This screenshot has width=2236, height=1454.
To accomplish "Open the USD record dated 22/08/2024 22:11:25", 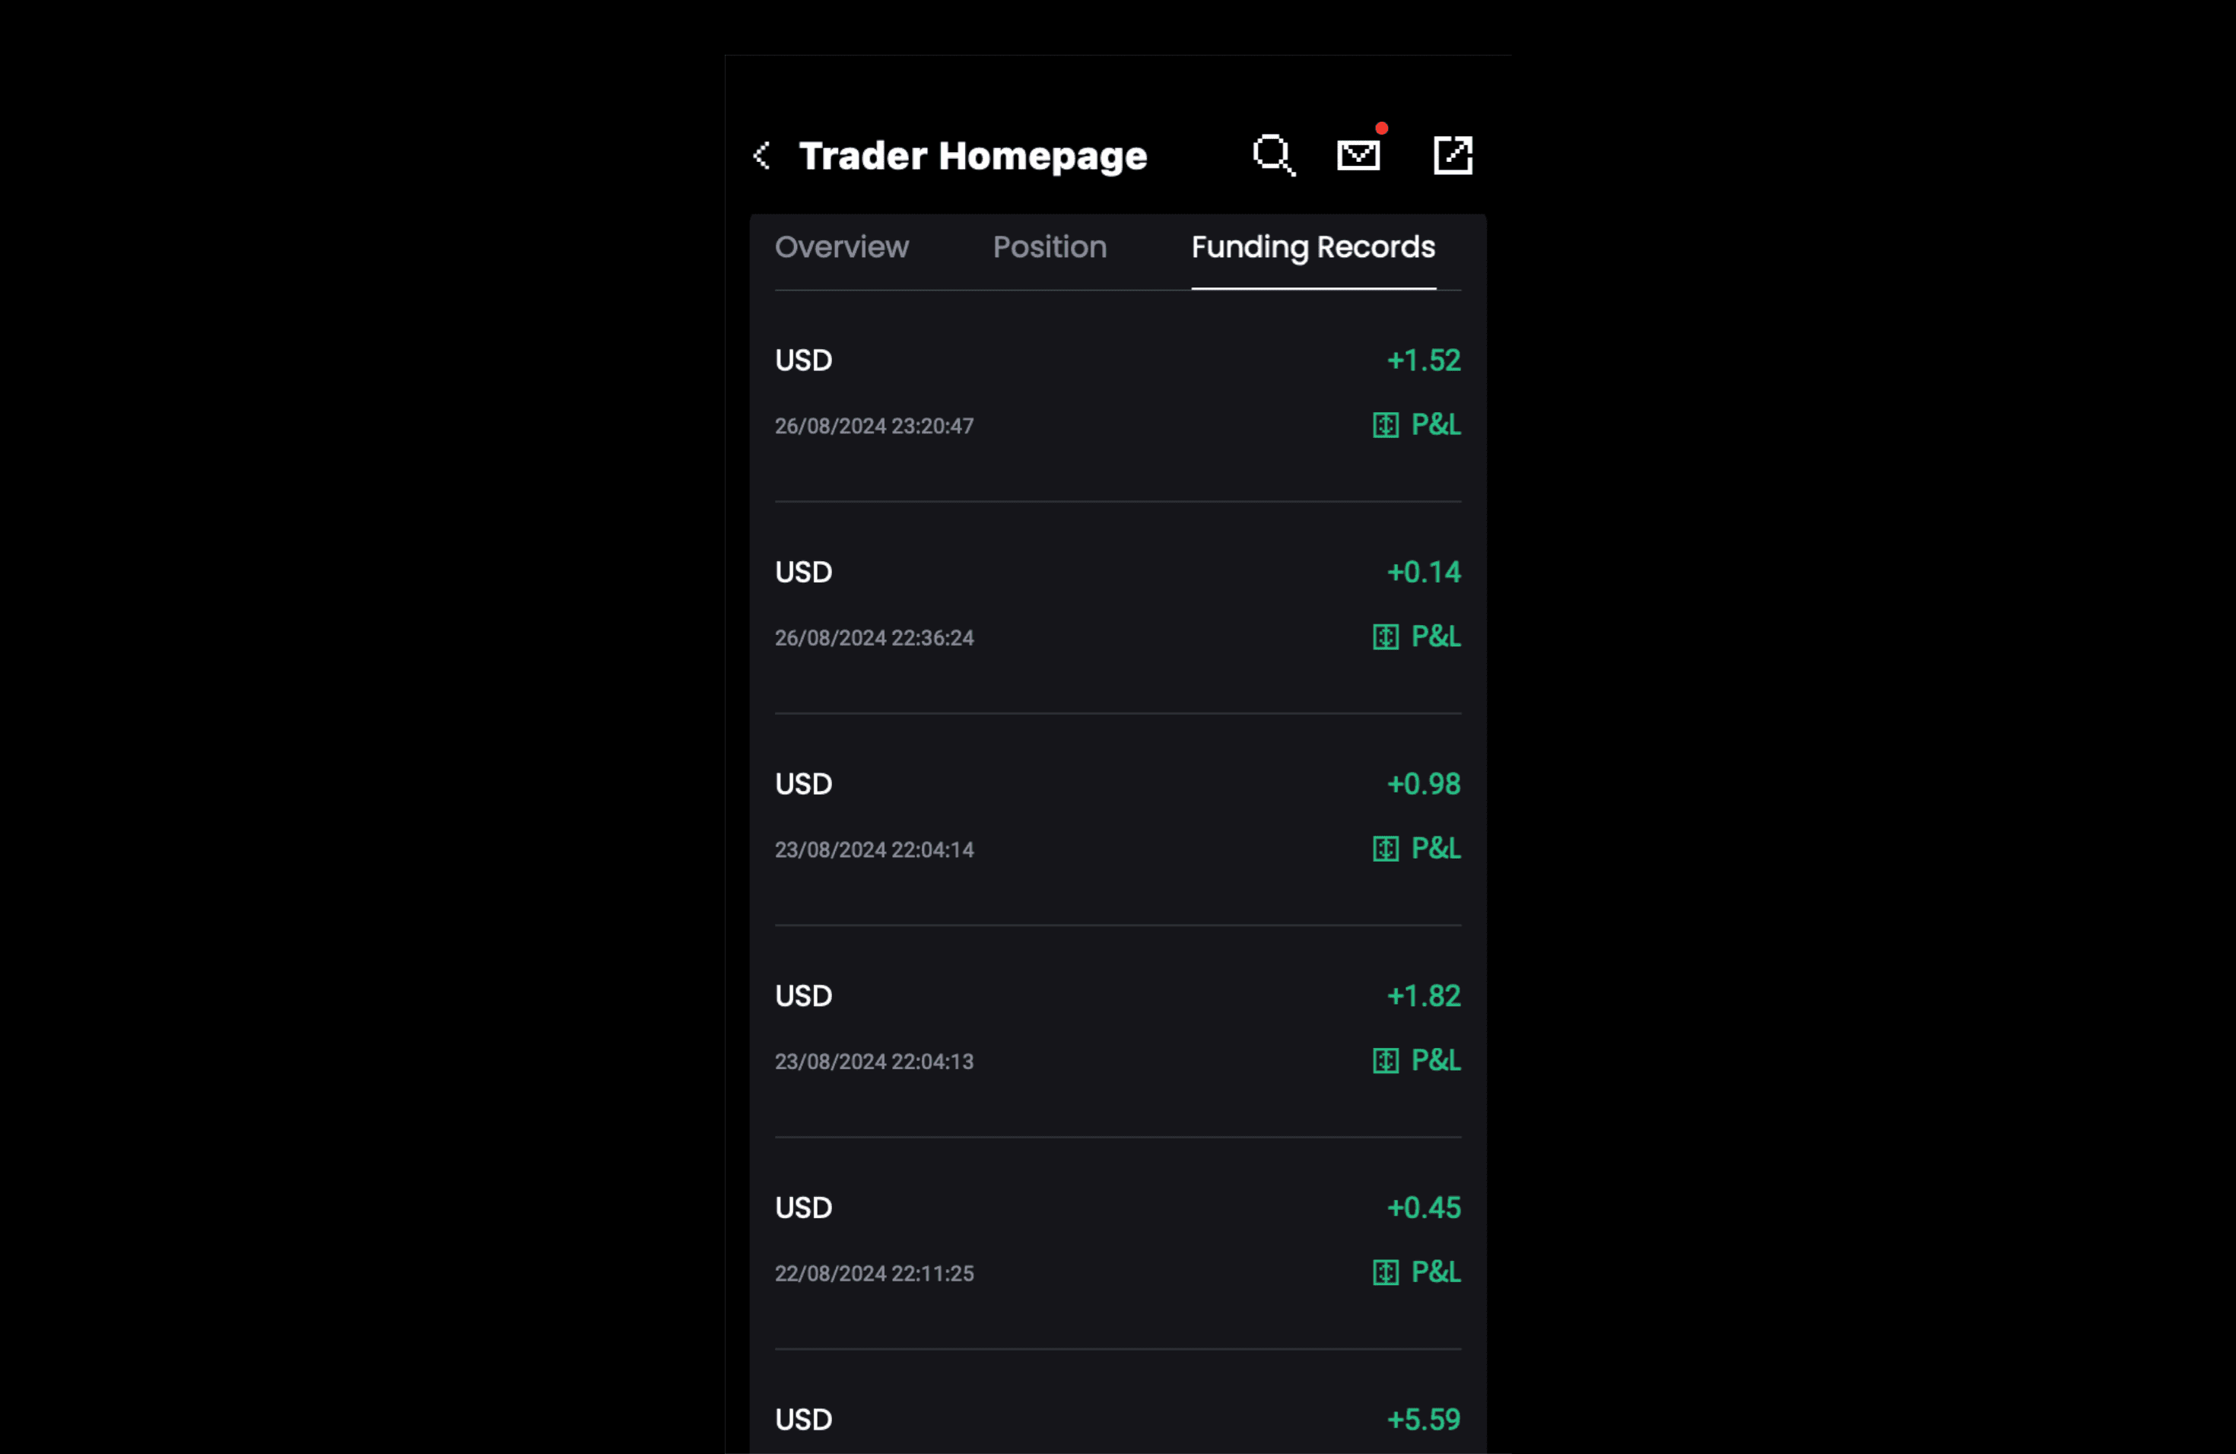I will click(1118, 1243).
